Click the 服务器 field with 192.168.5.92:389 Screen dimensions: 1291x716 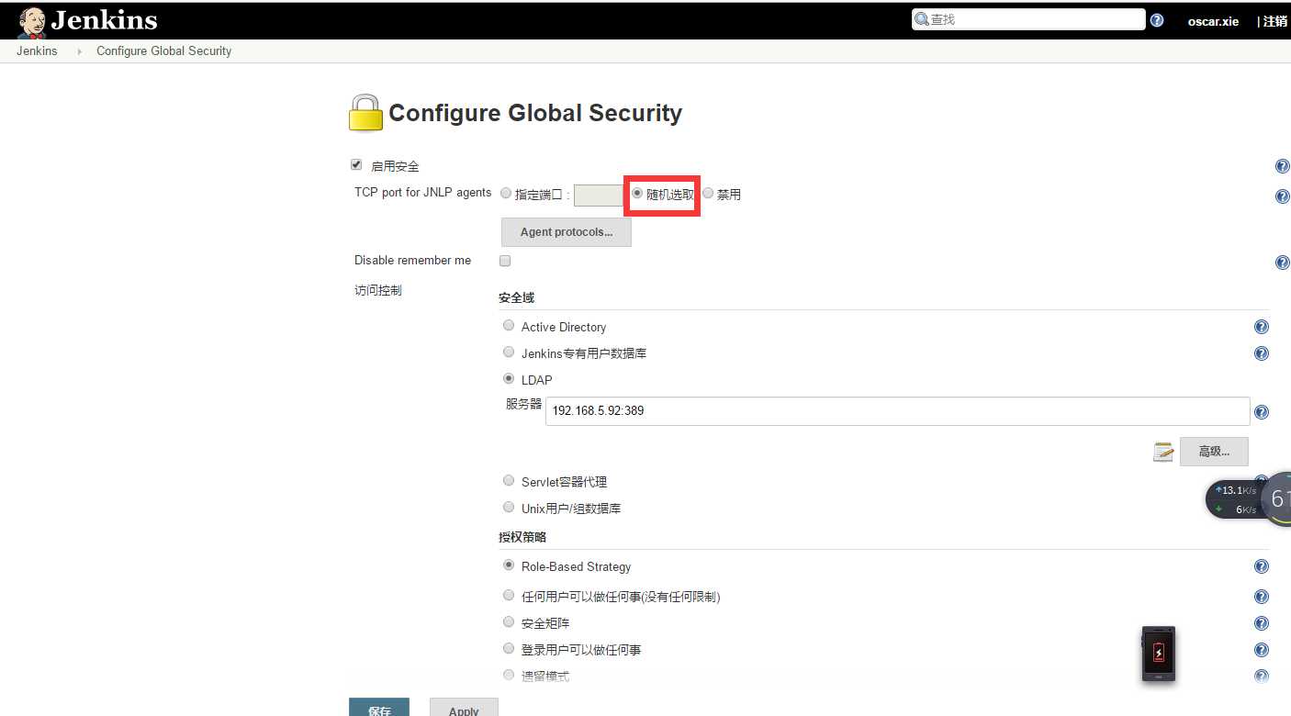(898, 411)
